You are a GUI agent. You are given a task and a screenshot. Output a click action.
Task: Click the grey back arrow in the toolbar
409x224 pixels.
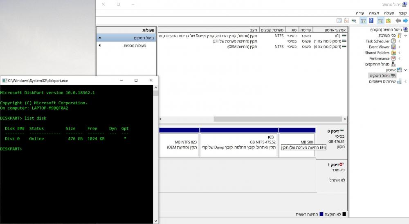click(x=398, y=20)
